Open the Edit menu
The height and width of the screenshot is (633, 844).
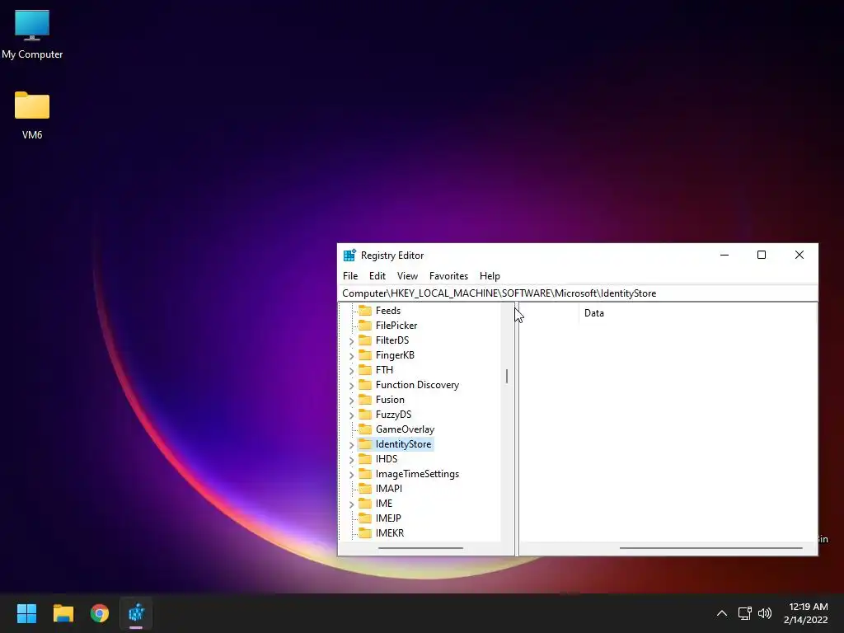(x=377, y=275)
